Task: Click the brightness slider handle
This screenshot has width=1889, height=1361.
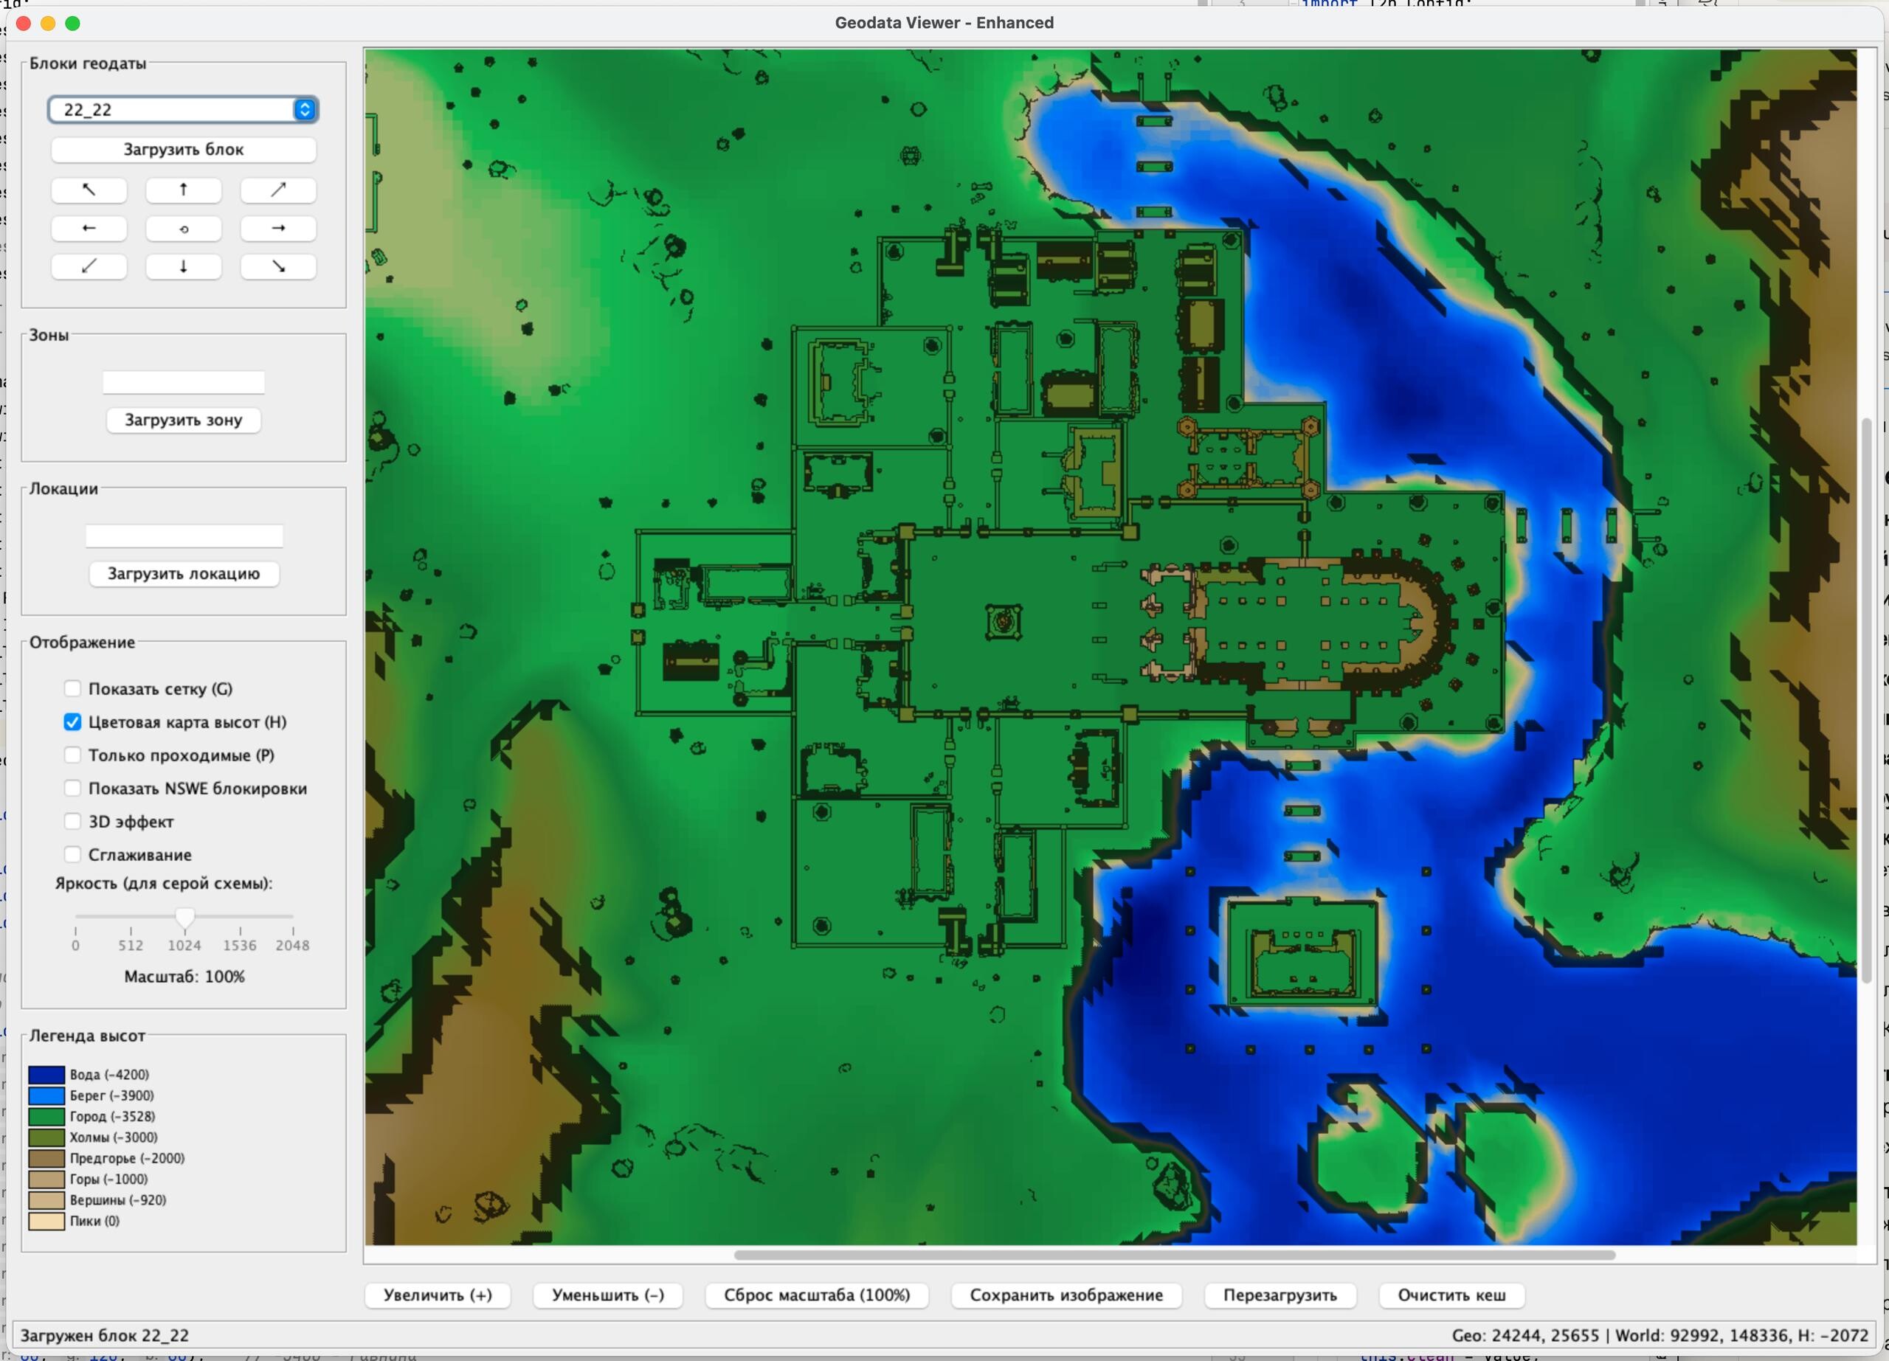Action: 185,918
